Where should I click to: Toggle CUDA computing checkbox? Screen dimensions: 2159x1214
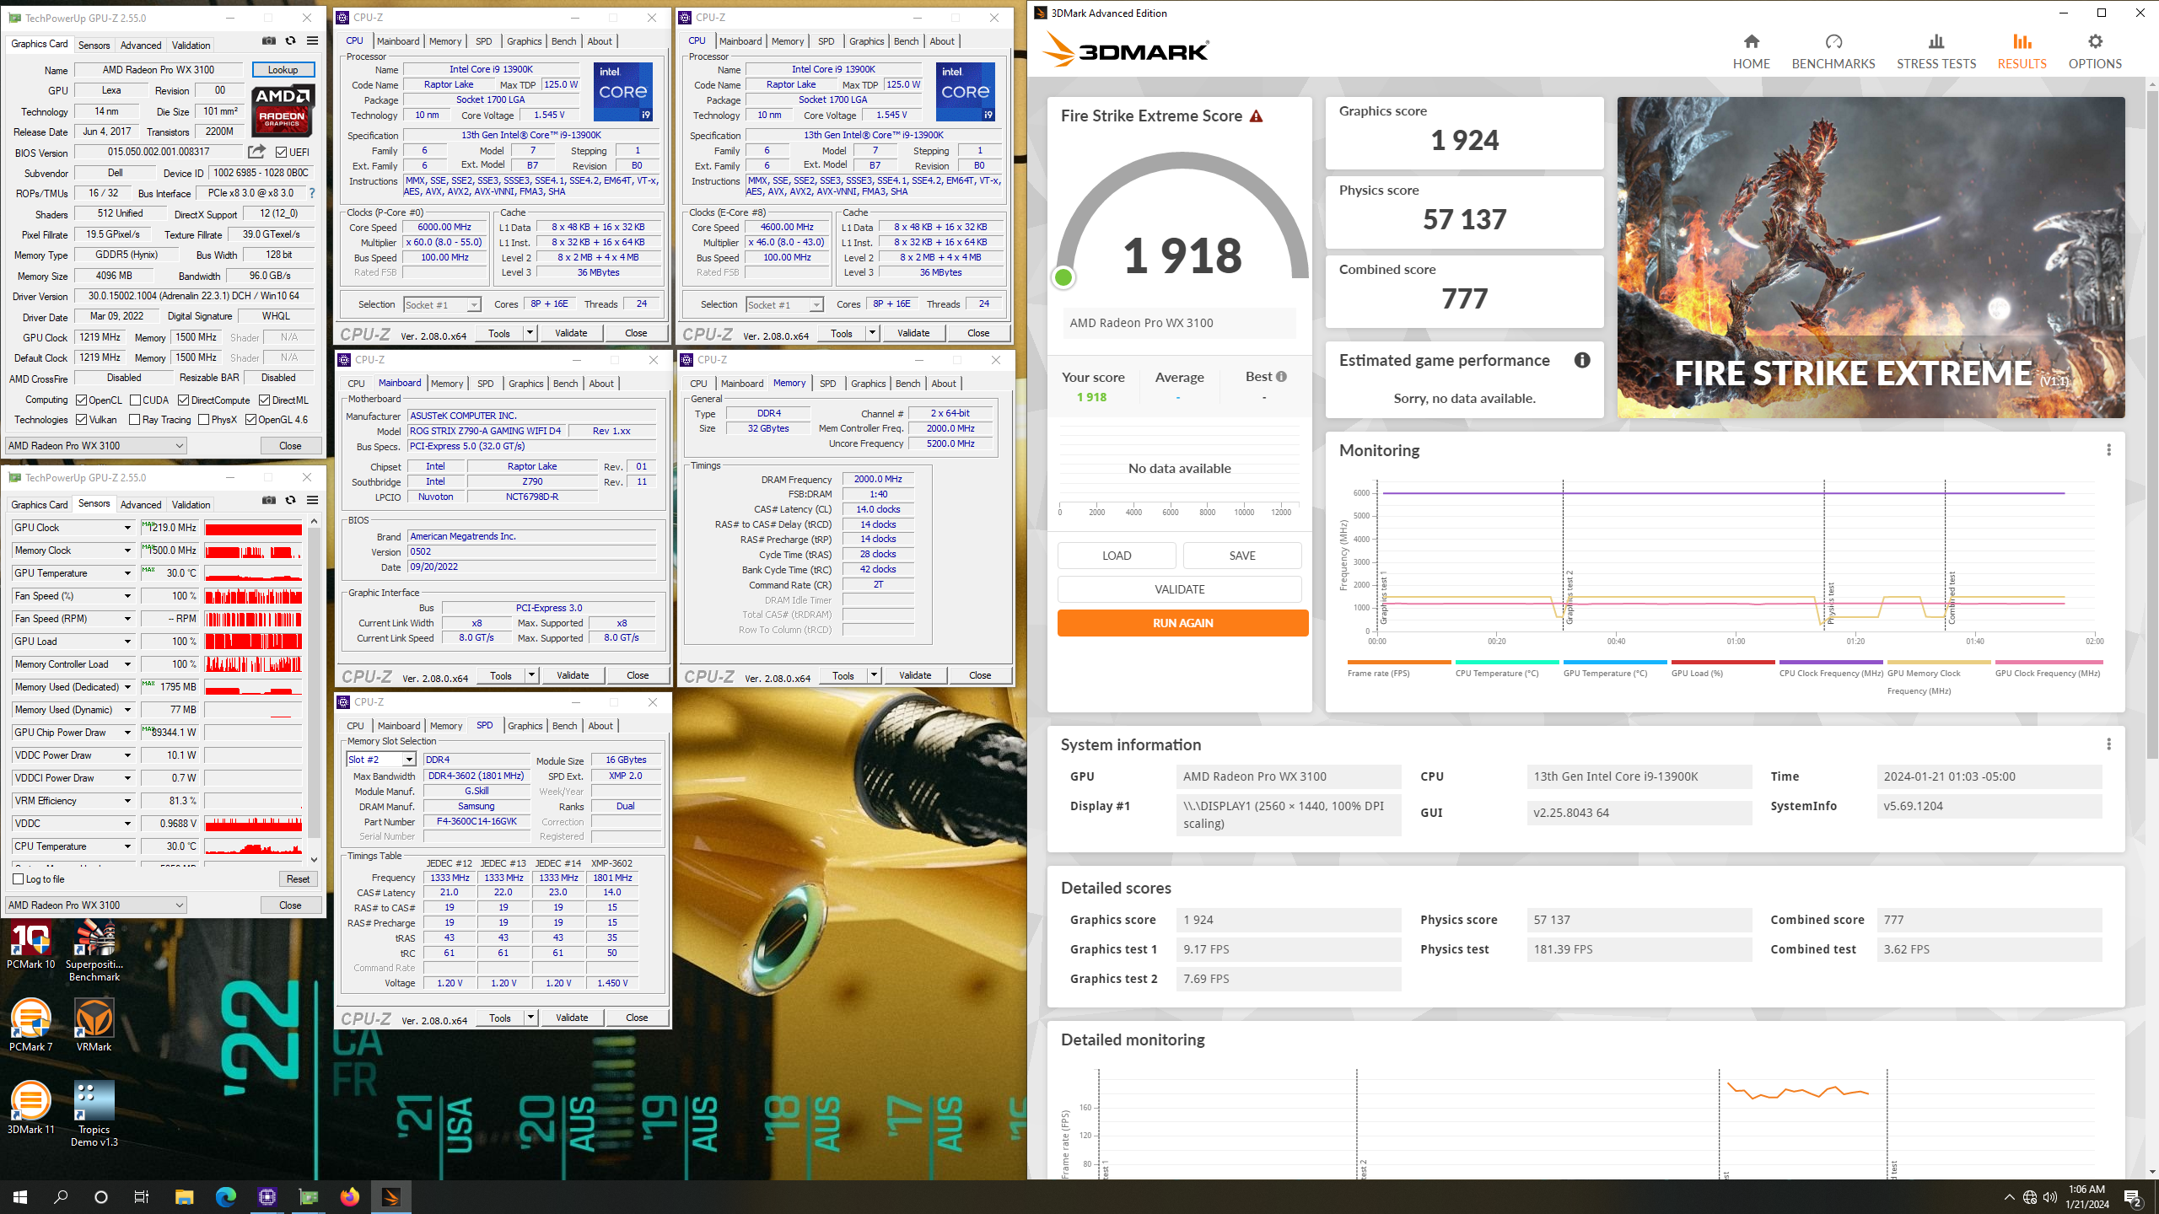(x=135, y=400)
